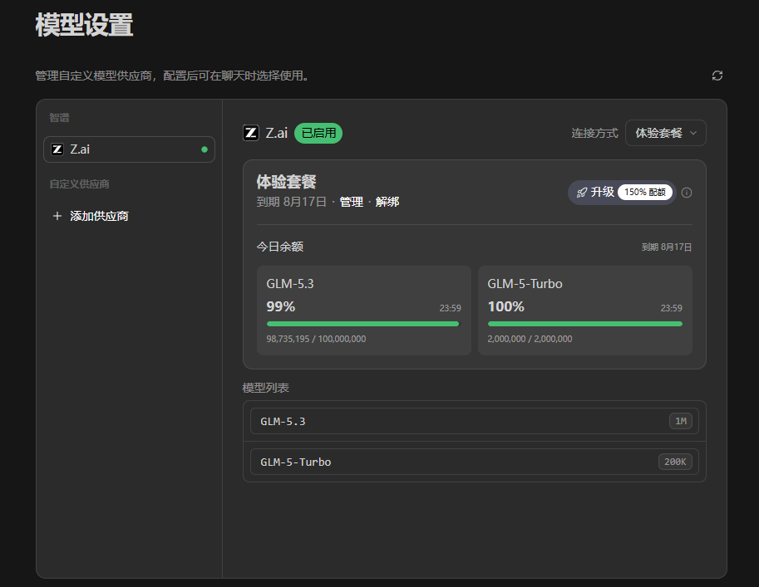This screenshot has width=759, height=587.
Task: Click the 模型设置 page title
Action: [x=84, y=24]
